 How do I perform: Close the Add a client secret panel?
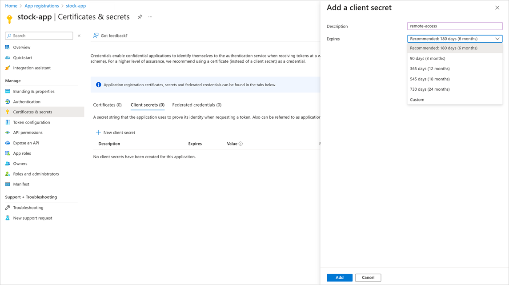click(497, 8)
